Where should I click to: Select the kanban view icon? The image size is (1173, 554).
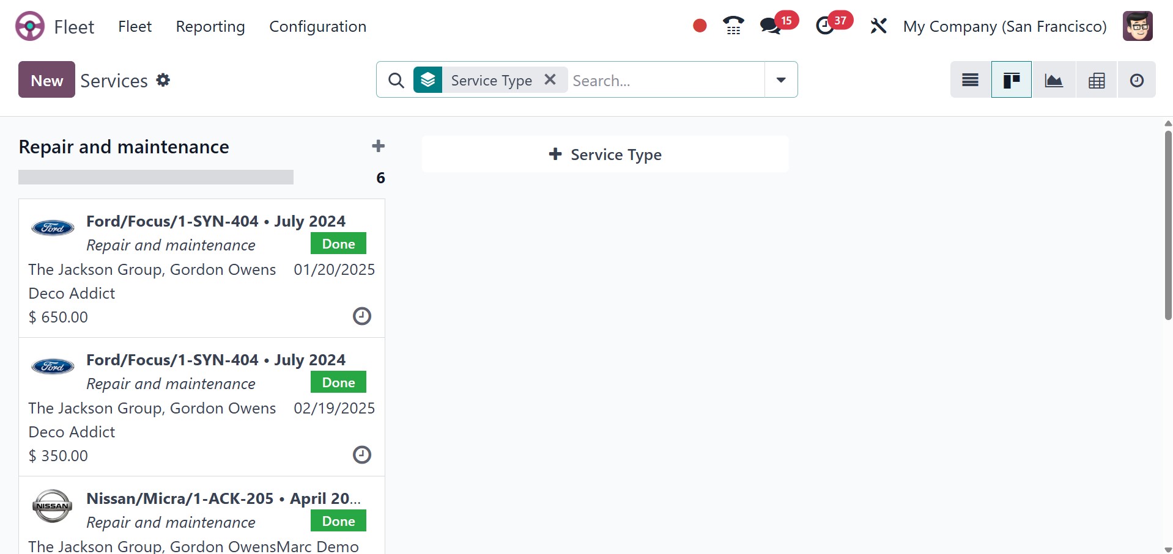tap(1011, 79)
